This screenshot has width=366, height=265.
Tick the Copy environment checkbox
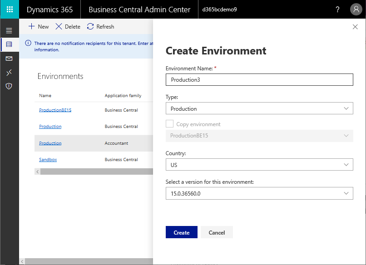click(x=169, y=124)
